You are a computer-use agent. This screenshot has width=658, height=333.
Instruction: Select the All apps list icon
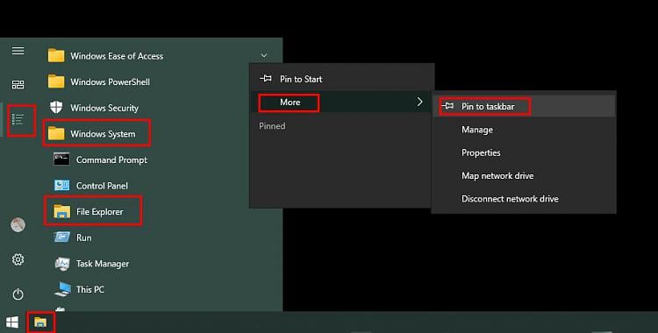18,119
